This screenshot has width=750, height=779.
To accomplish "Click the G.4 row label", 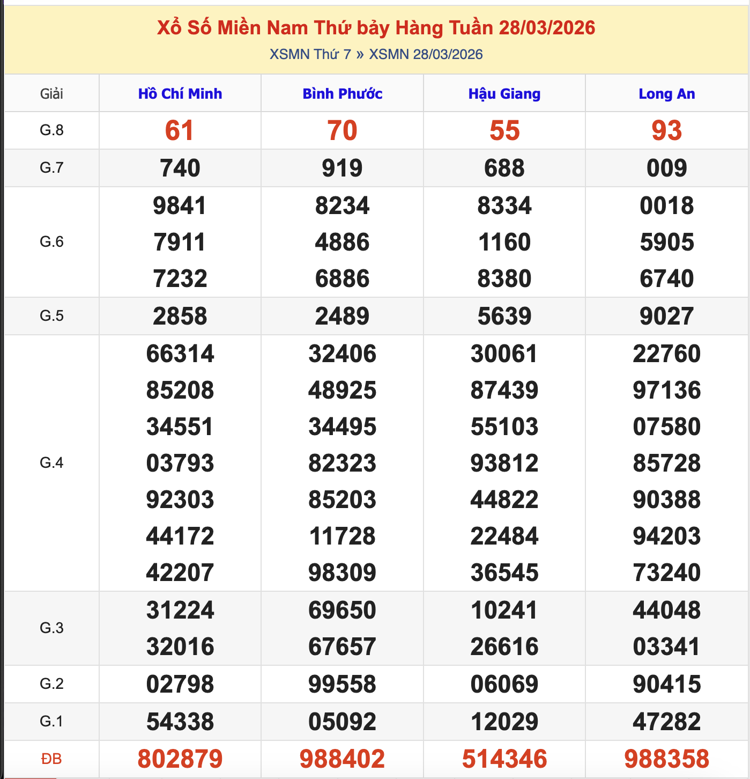I will coord(51,462).
